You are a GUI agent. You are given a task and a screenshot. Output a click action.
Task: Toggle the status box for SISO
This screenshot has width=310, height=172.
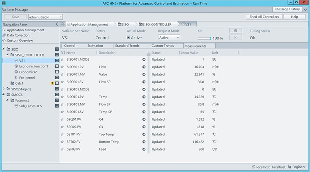(57, 49)
